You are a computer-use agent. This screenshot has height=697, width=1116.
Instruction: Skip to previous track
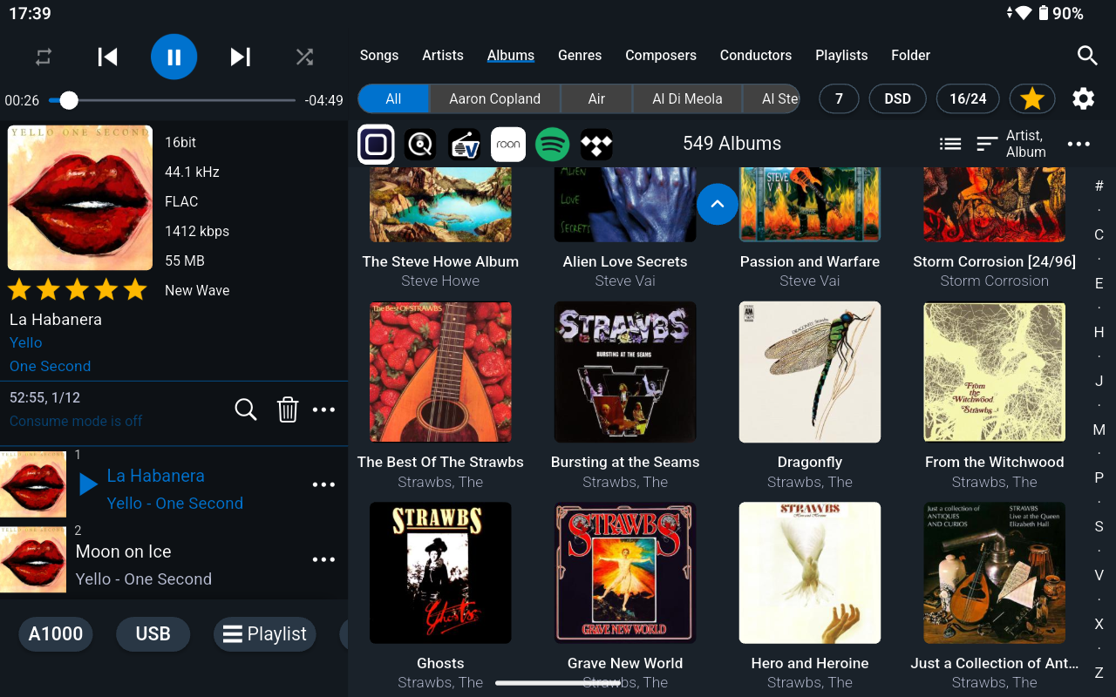(x=107, y=58)
